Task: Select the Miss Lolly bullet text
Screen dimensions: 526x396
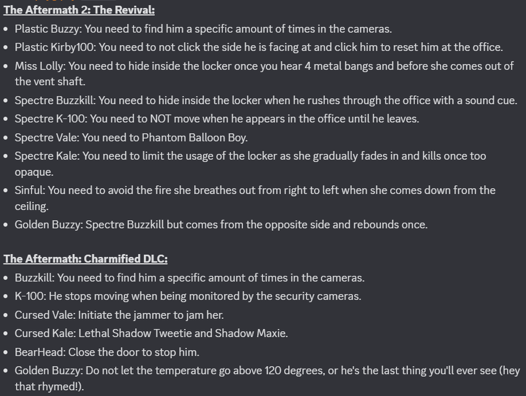Action: (x=264, y=66)
